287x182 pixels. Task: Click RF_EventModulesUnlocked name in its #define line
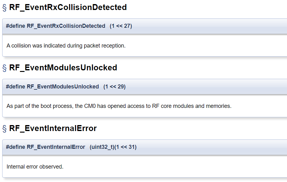pos(63,86)
